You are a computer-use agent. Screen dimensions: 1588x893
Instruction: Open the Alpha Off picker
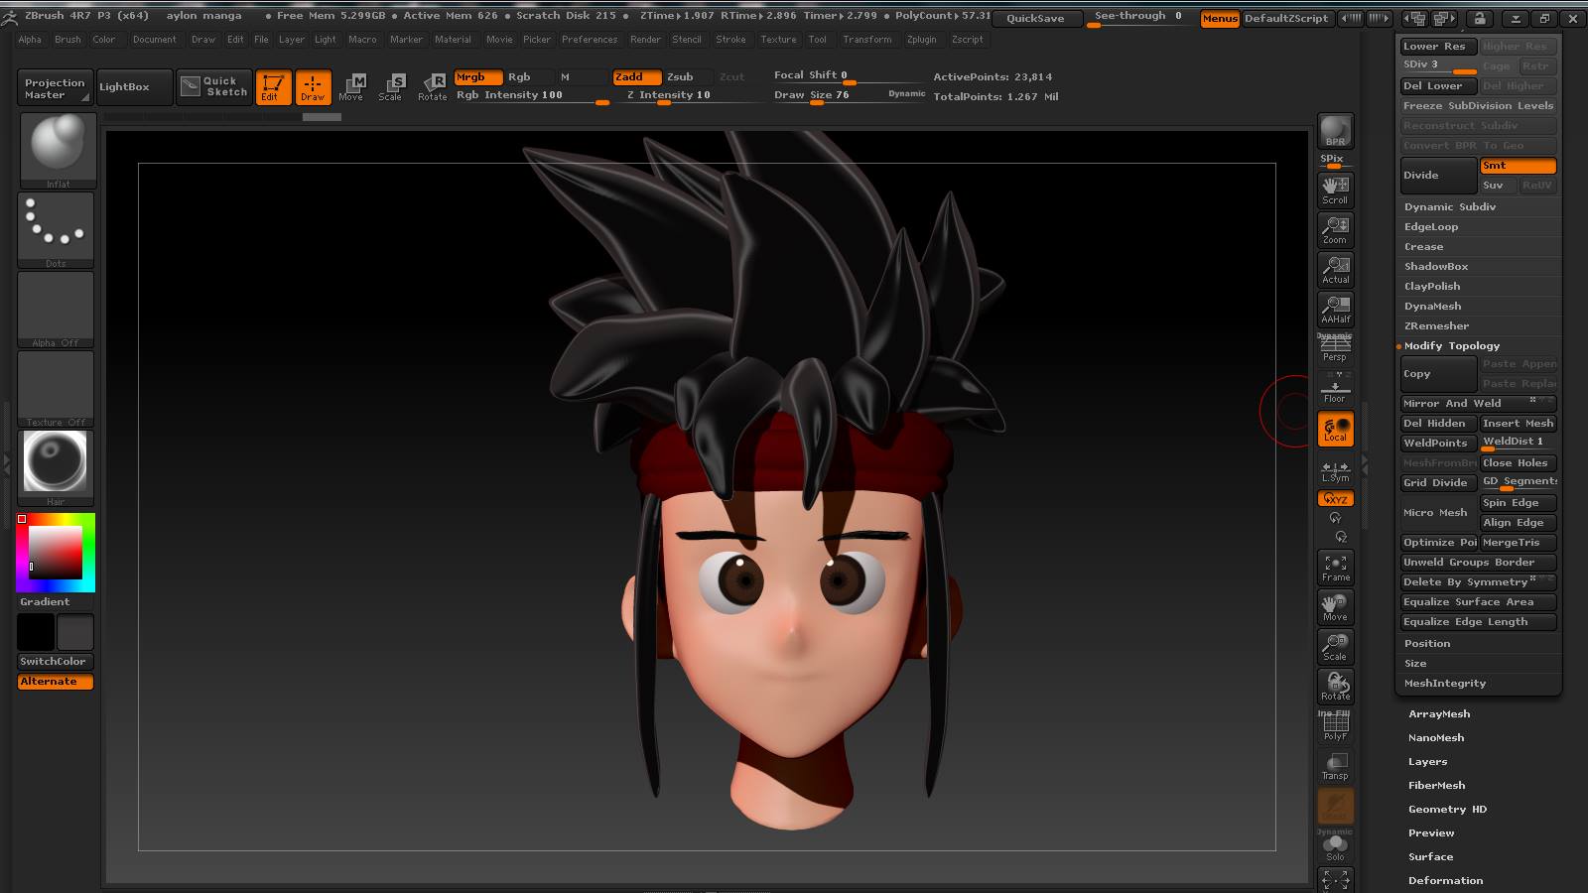[56, 309]
